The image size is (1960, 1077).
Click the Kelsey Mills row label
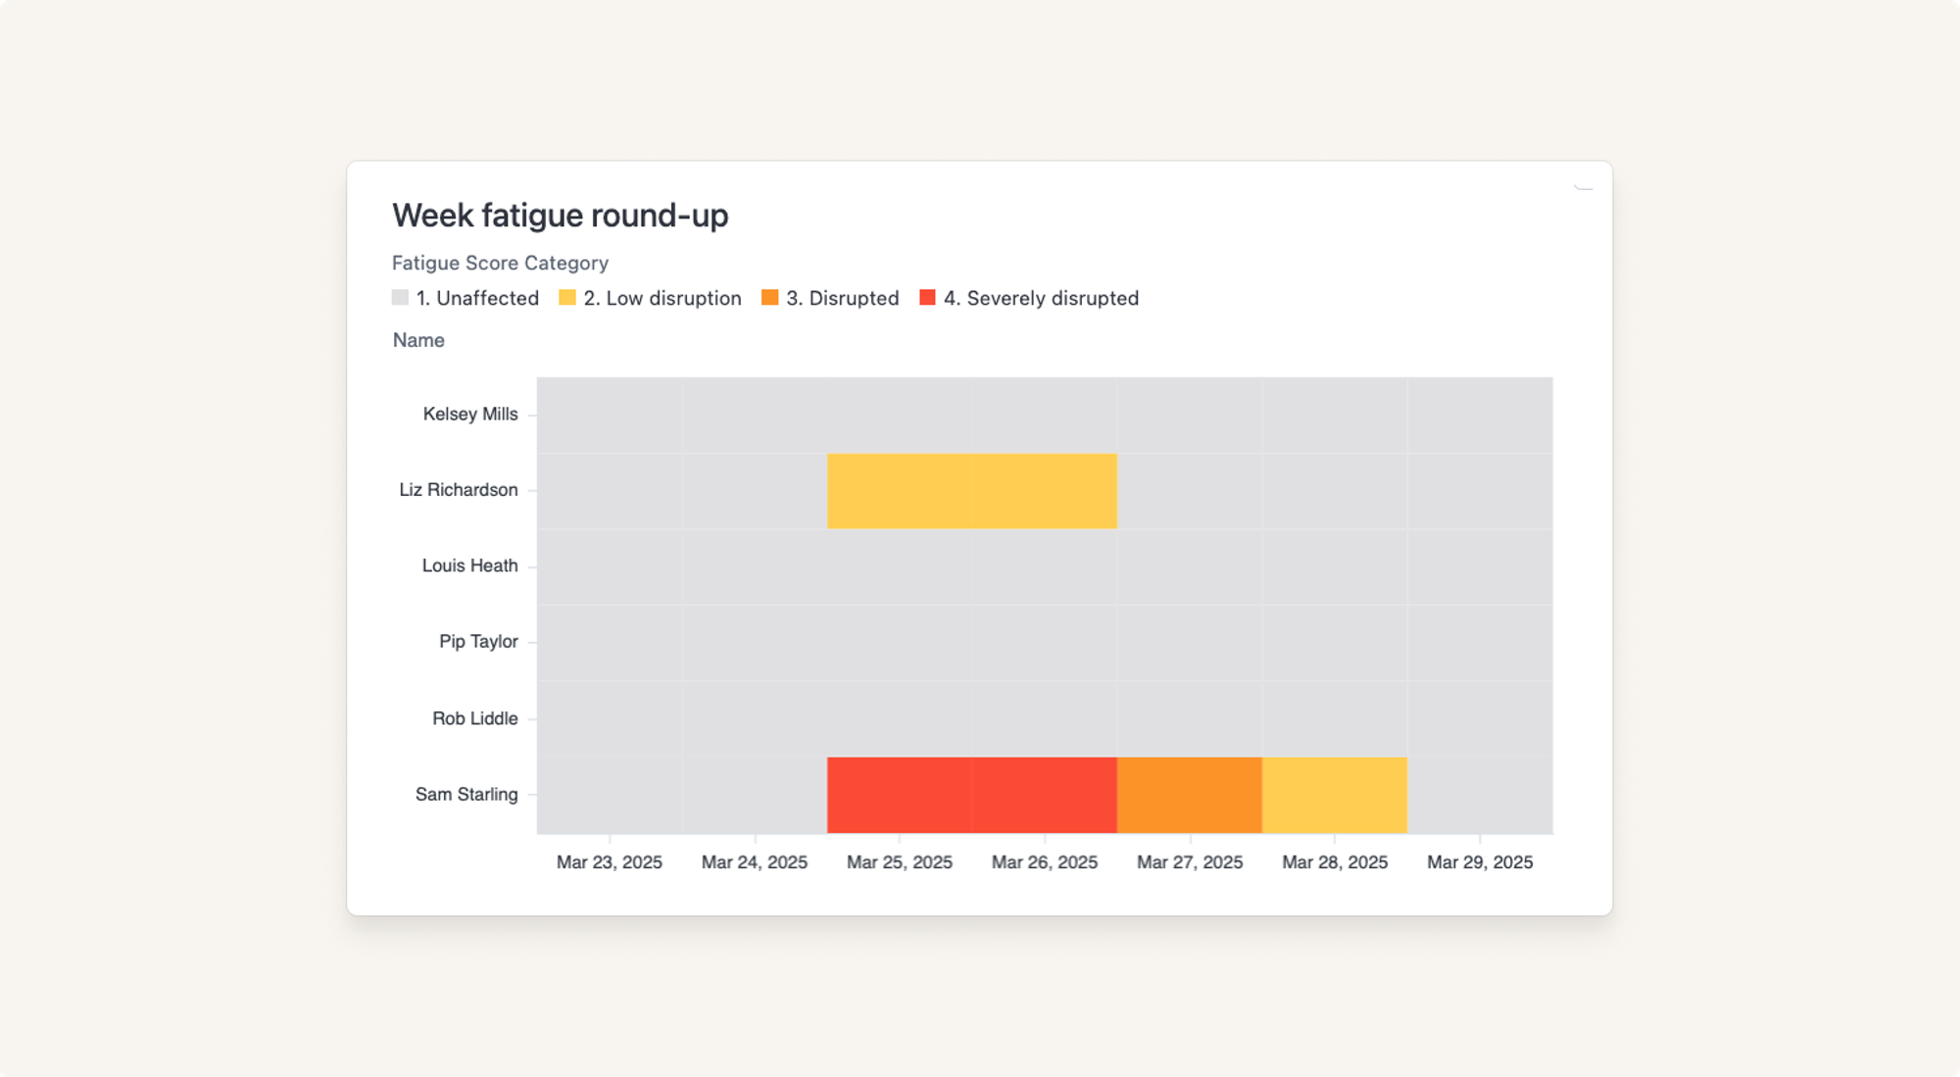click(x=470, y=414)
